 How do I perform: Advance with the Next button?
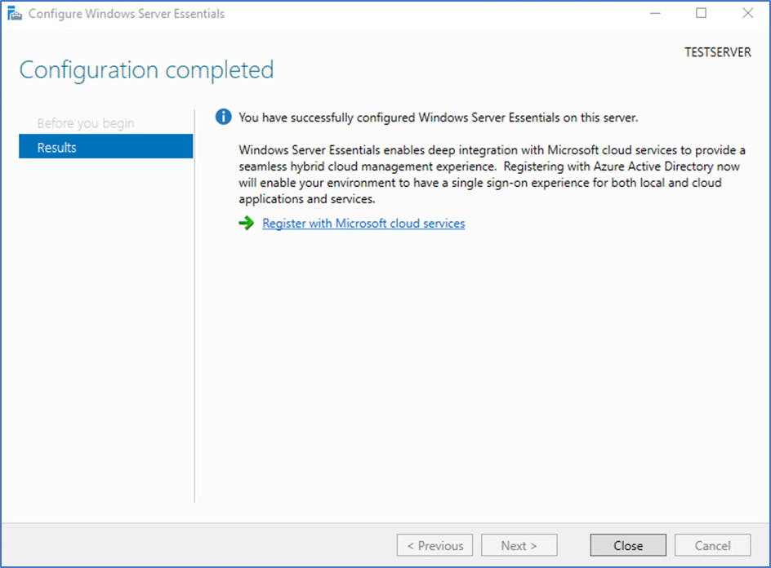(x=519, y=545)
